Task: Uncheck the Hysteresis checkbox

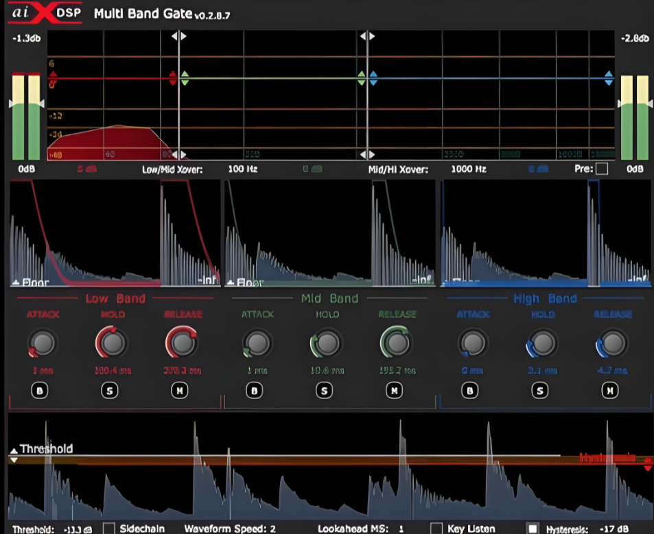Action: 533,529
